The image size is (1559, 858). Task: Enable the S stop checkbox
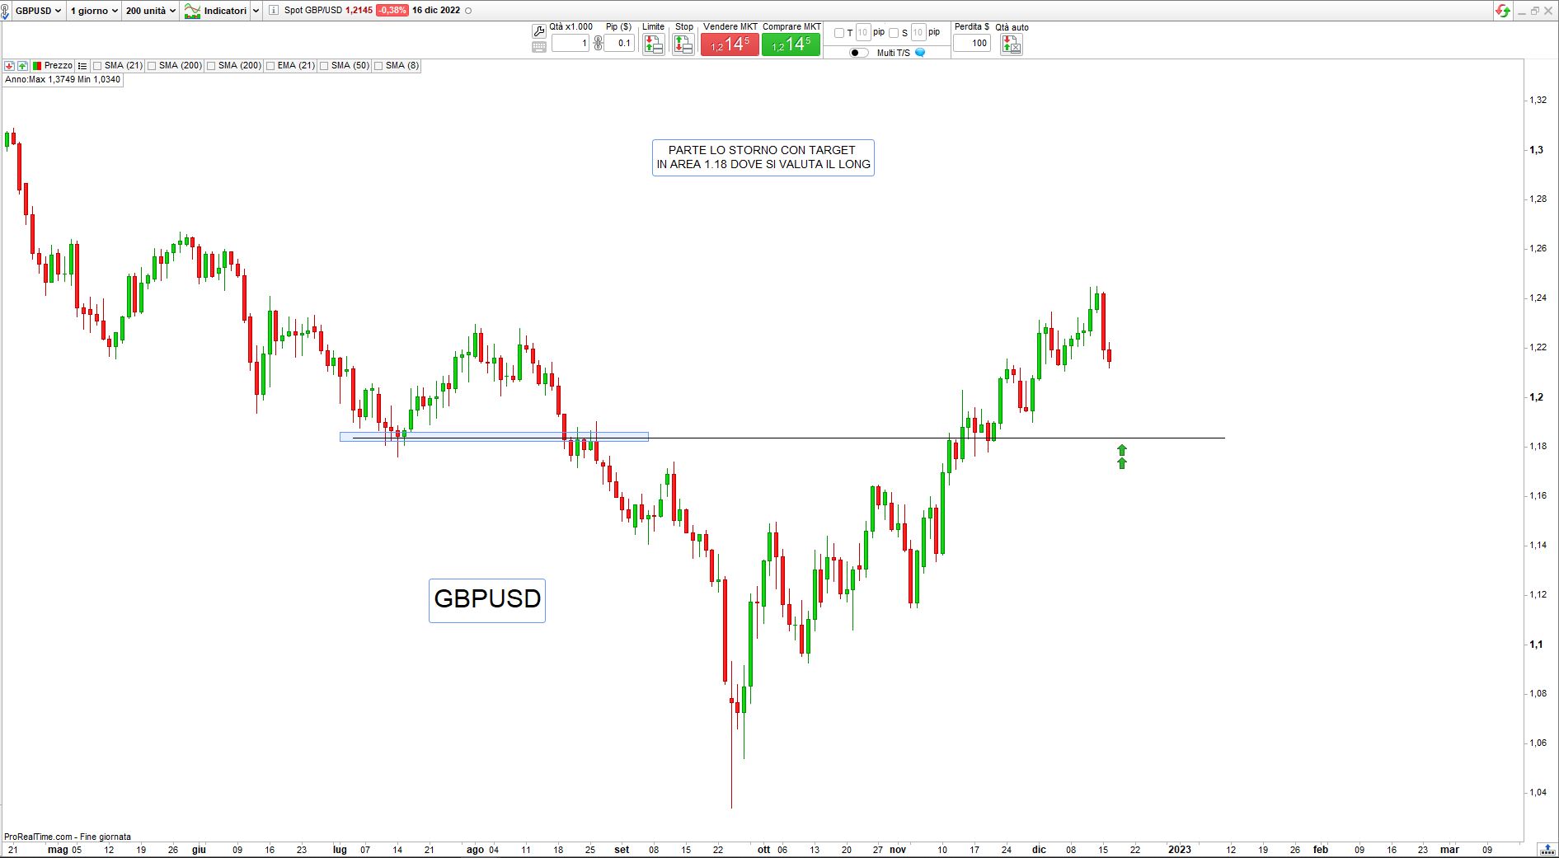(894, 33)
